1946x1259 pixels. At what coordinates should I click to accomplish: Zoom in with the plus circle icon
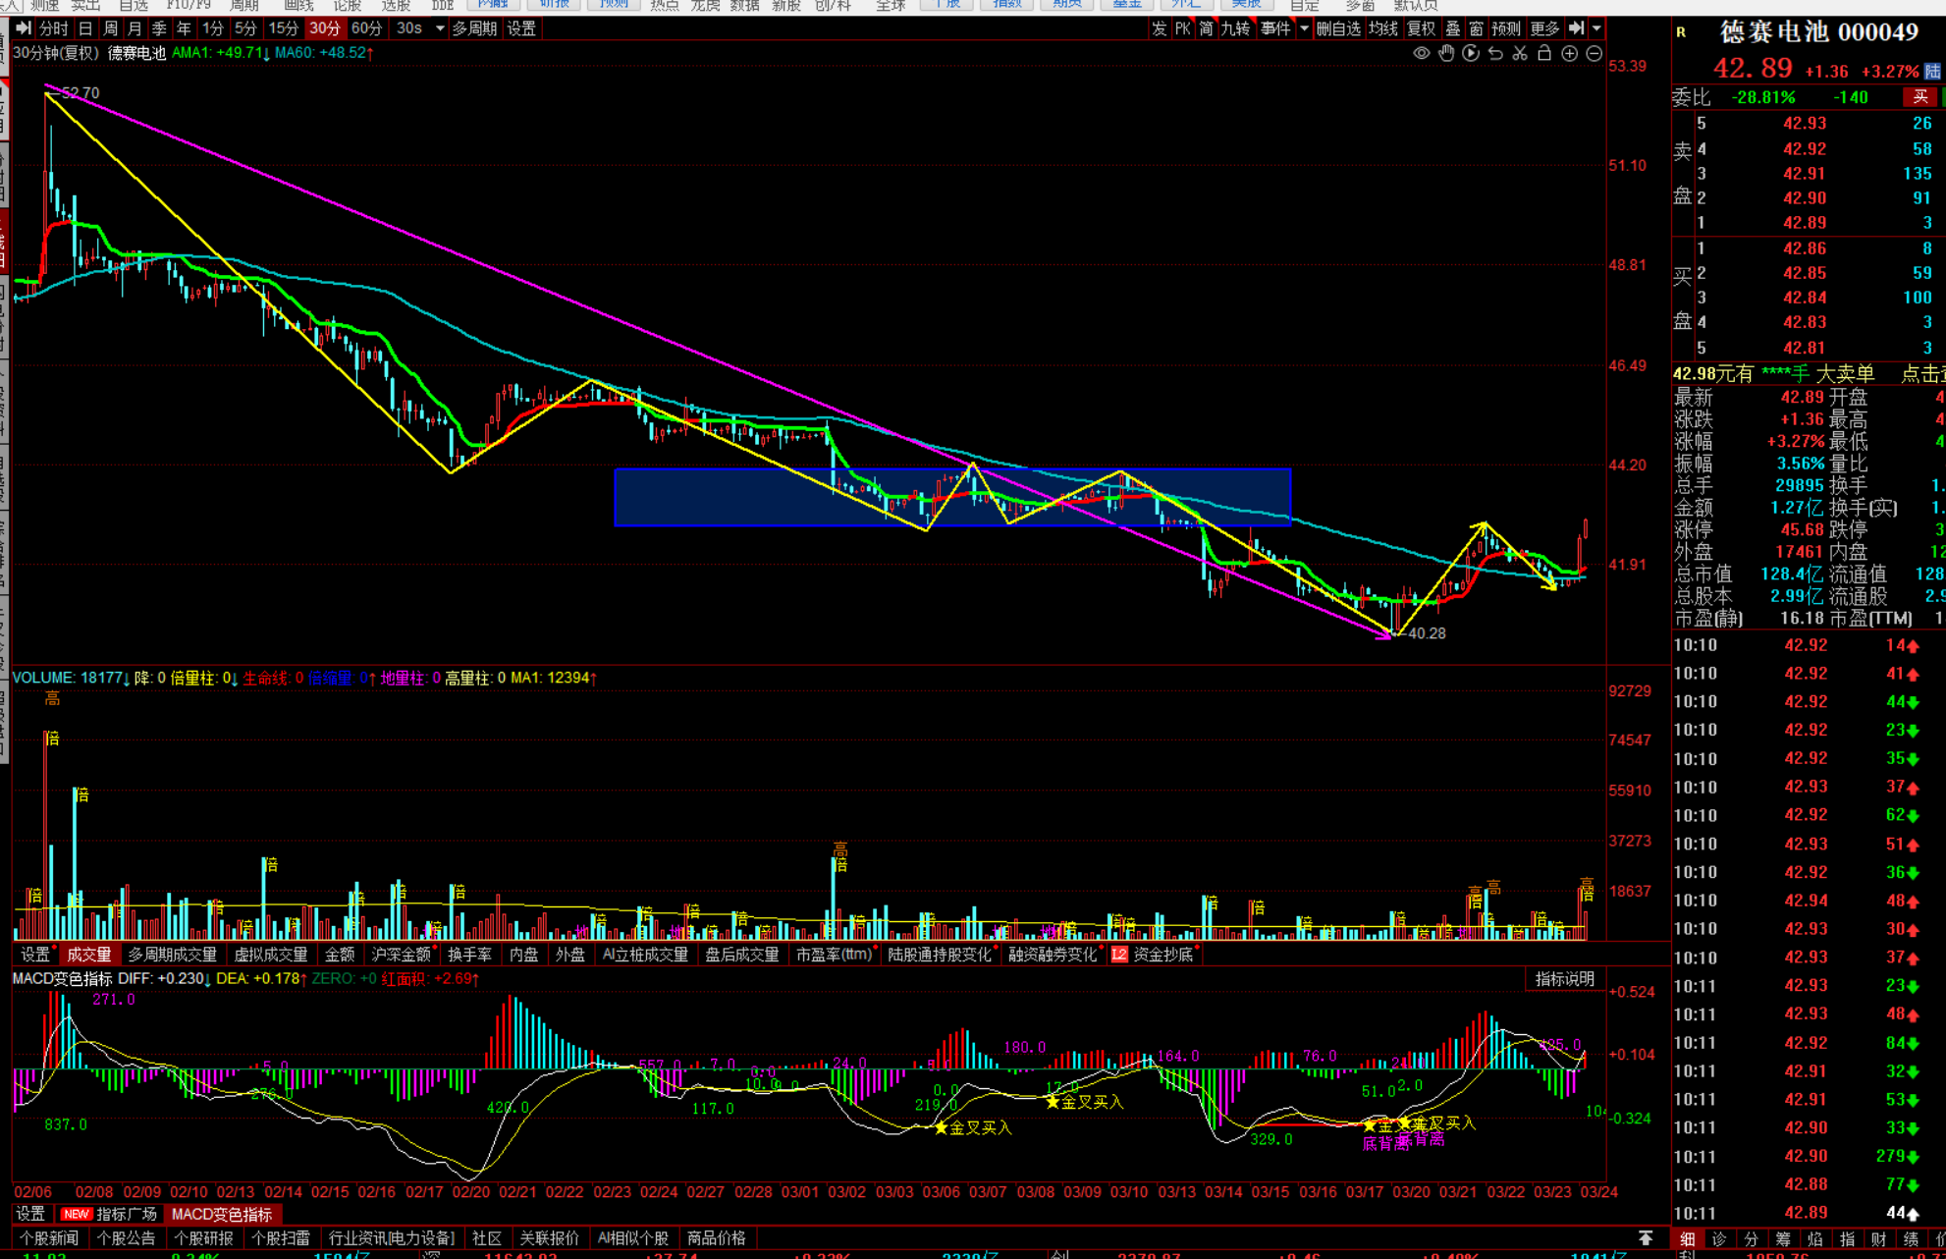point(1570,54)
